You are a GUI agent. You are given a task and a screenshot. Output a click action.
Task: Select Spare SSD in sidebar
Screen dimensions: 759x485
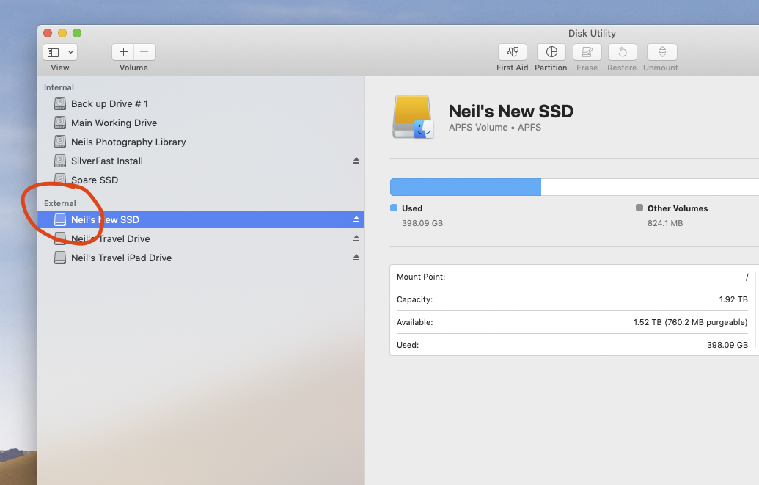[201, 180]
